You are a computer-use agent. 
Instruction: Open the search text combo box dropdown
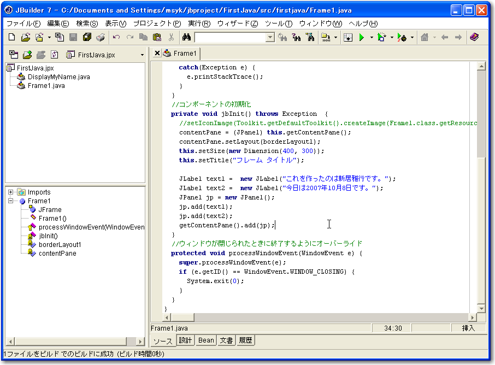[270, 37]
